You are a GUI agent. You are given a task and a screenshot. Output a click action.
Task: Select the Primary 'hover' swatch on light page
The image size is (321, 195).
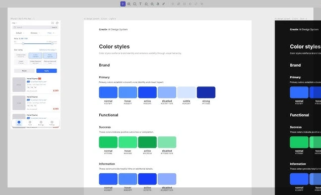coord(128,92)
